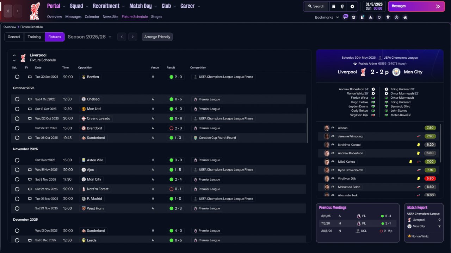The width and height of the screenshot is (451, 253).
Task: Open the Portal dropdown menu
Action: pos(56,6)
